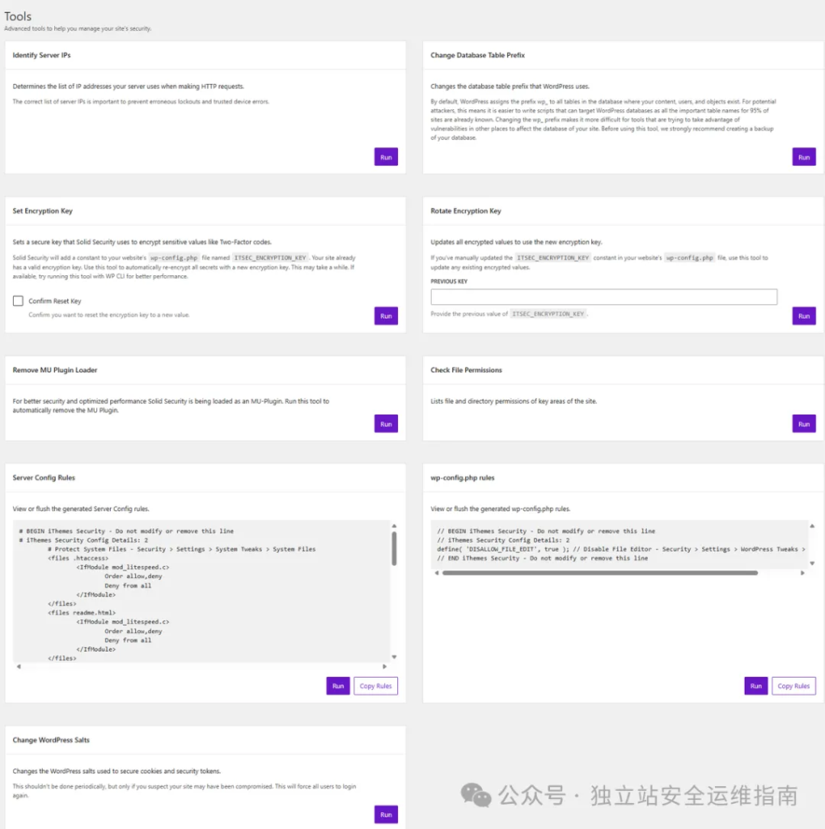Run the Identify Server IPs tool

pos(386,157)
